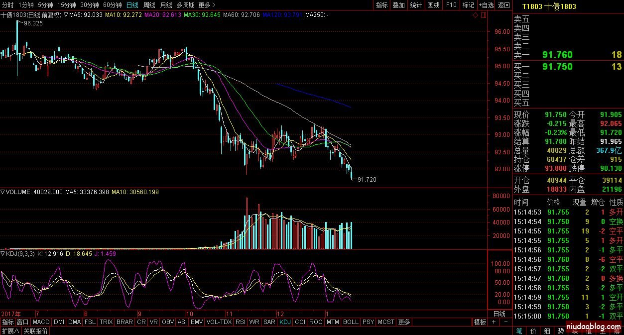Select the MTM indicator tab
The image size is (624, 335).
[x=333, y=322]
